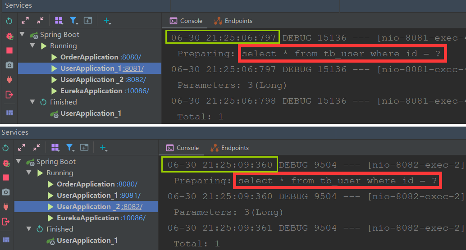Click Add Service plus icon, top toolbar

pyautogui.click(x=107, y=20)
